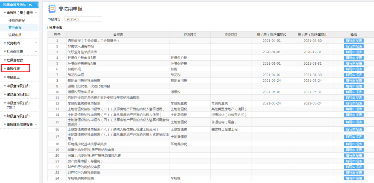Viewport: 374px width, 183px height.
Task: Click 填写申报表 for 契税申报
Action: [x=354, y=69]
